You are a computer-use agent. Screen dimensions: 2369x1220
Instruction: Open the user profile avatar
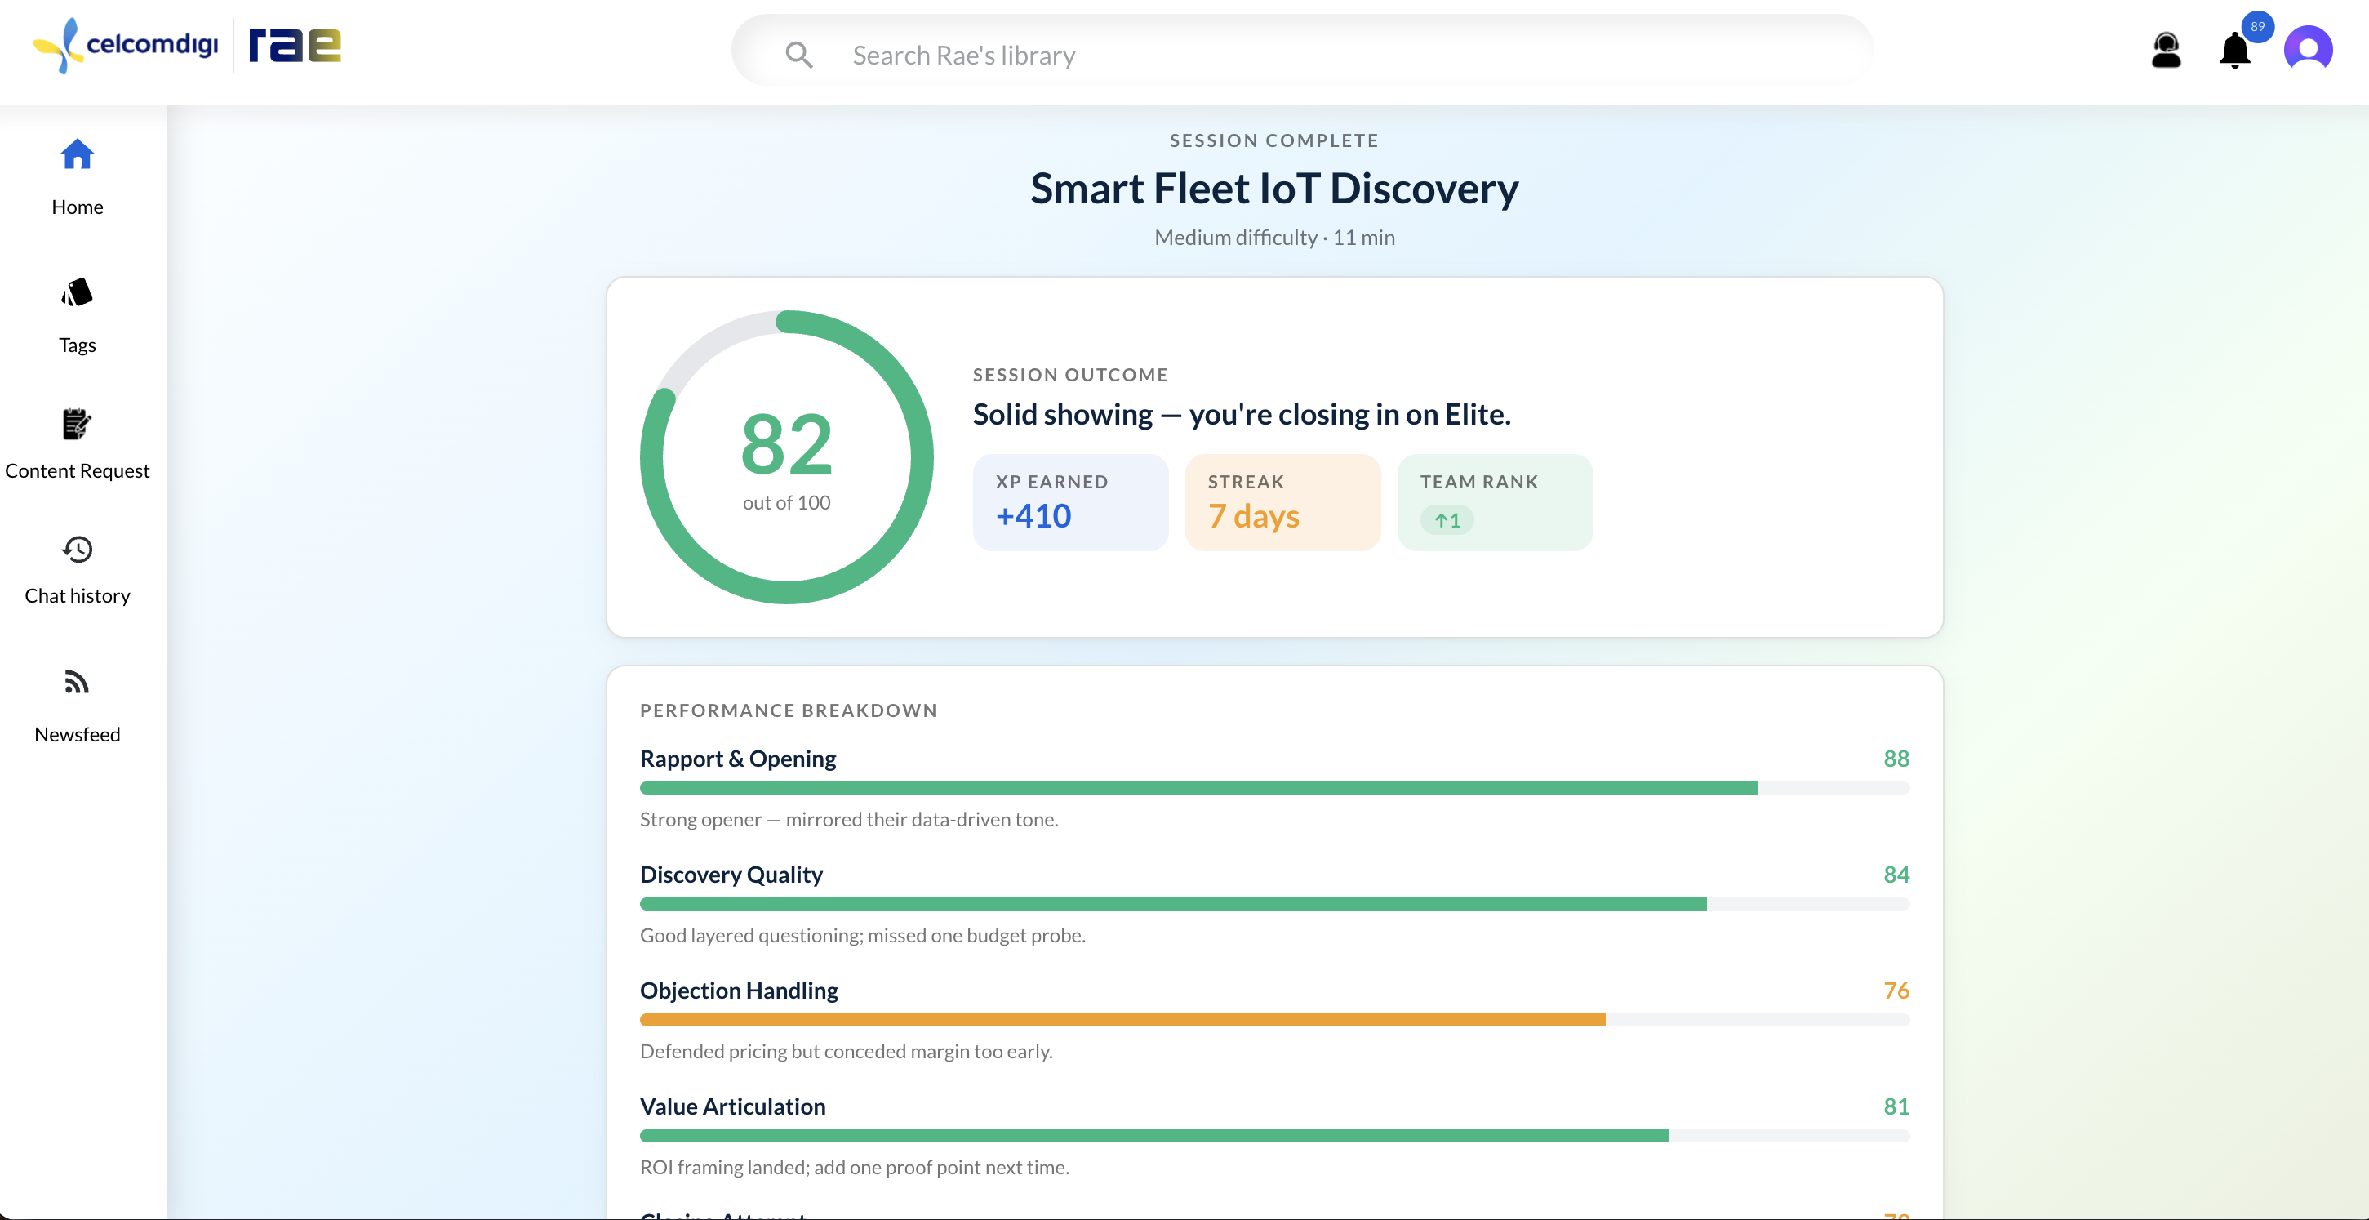click(x=2308, y=48)
